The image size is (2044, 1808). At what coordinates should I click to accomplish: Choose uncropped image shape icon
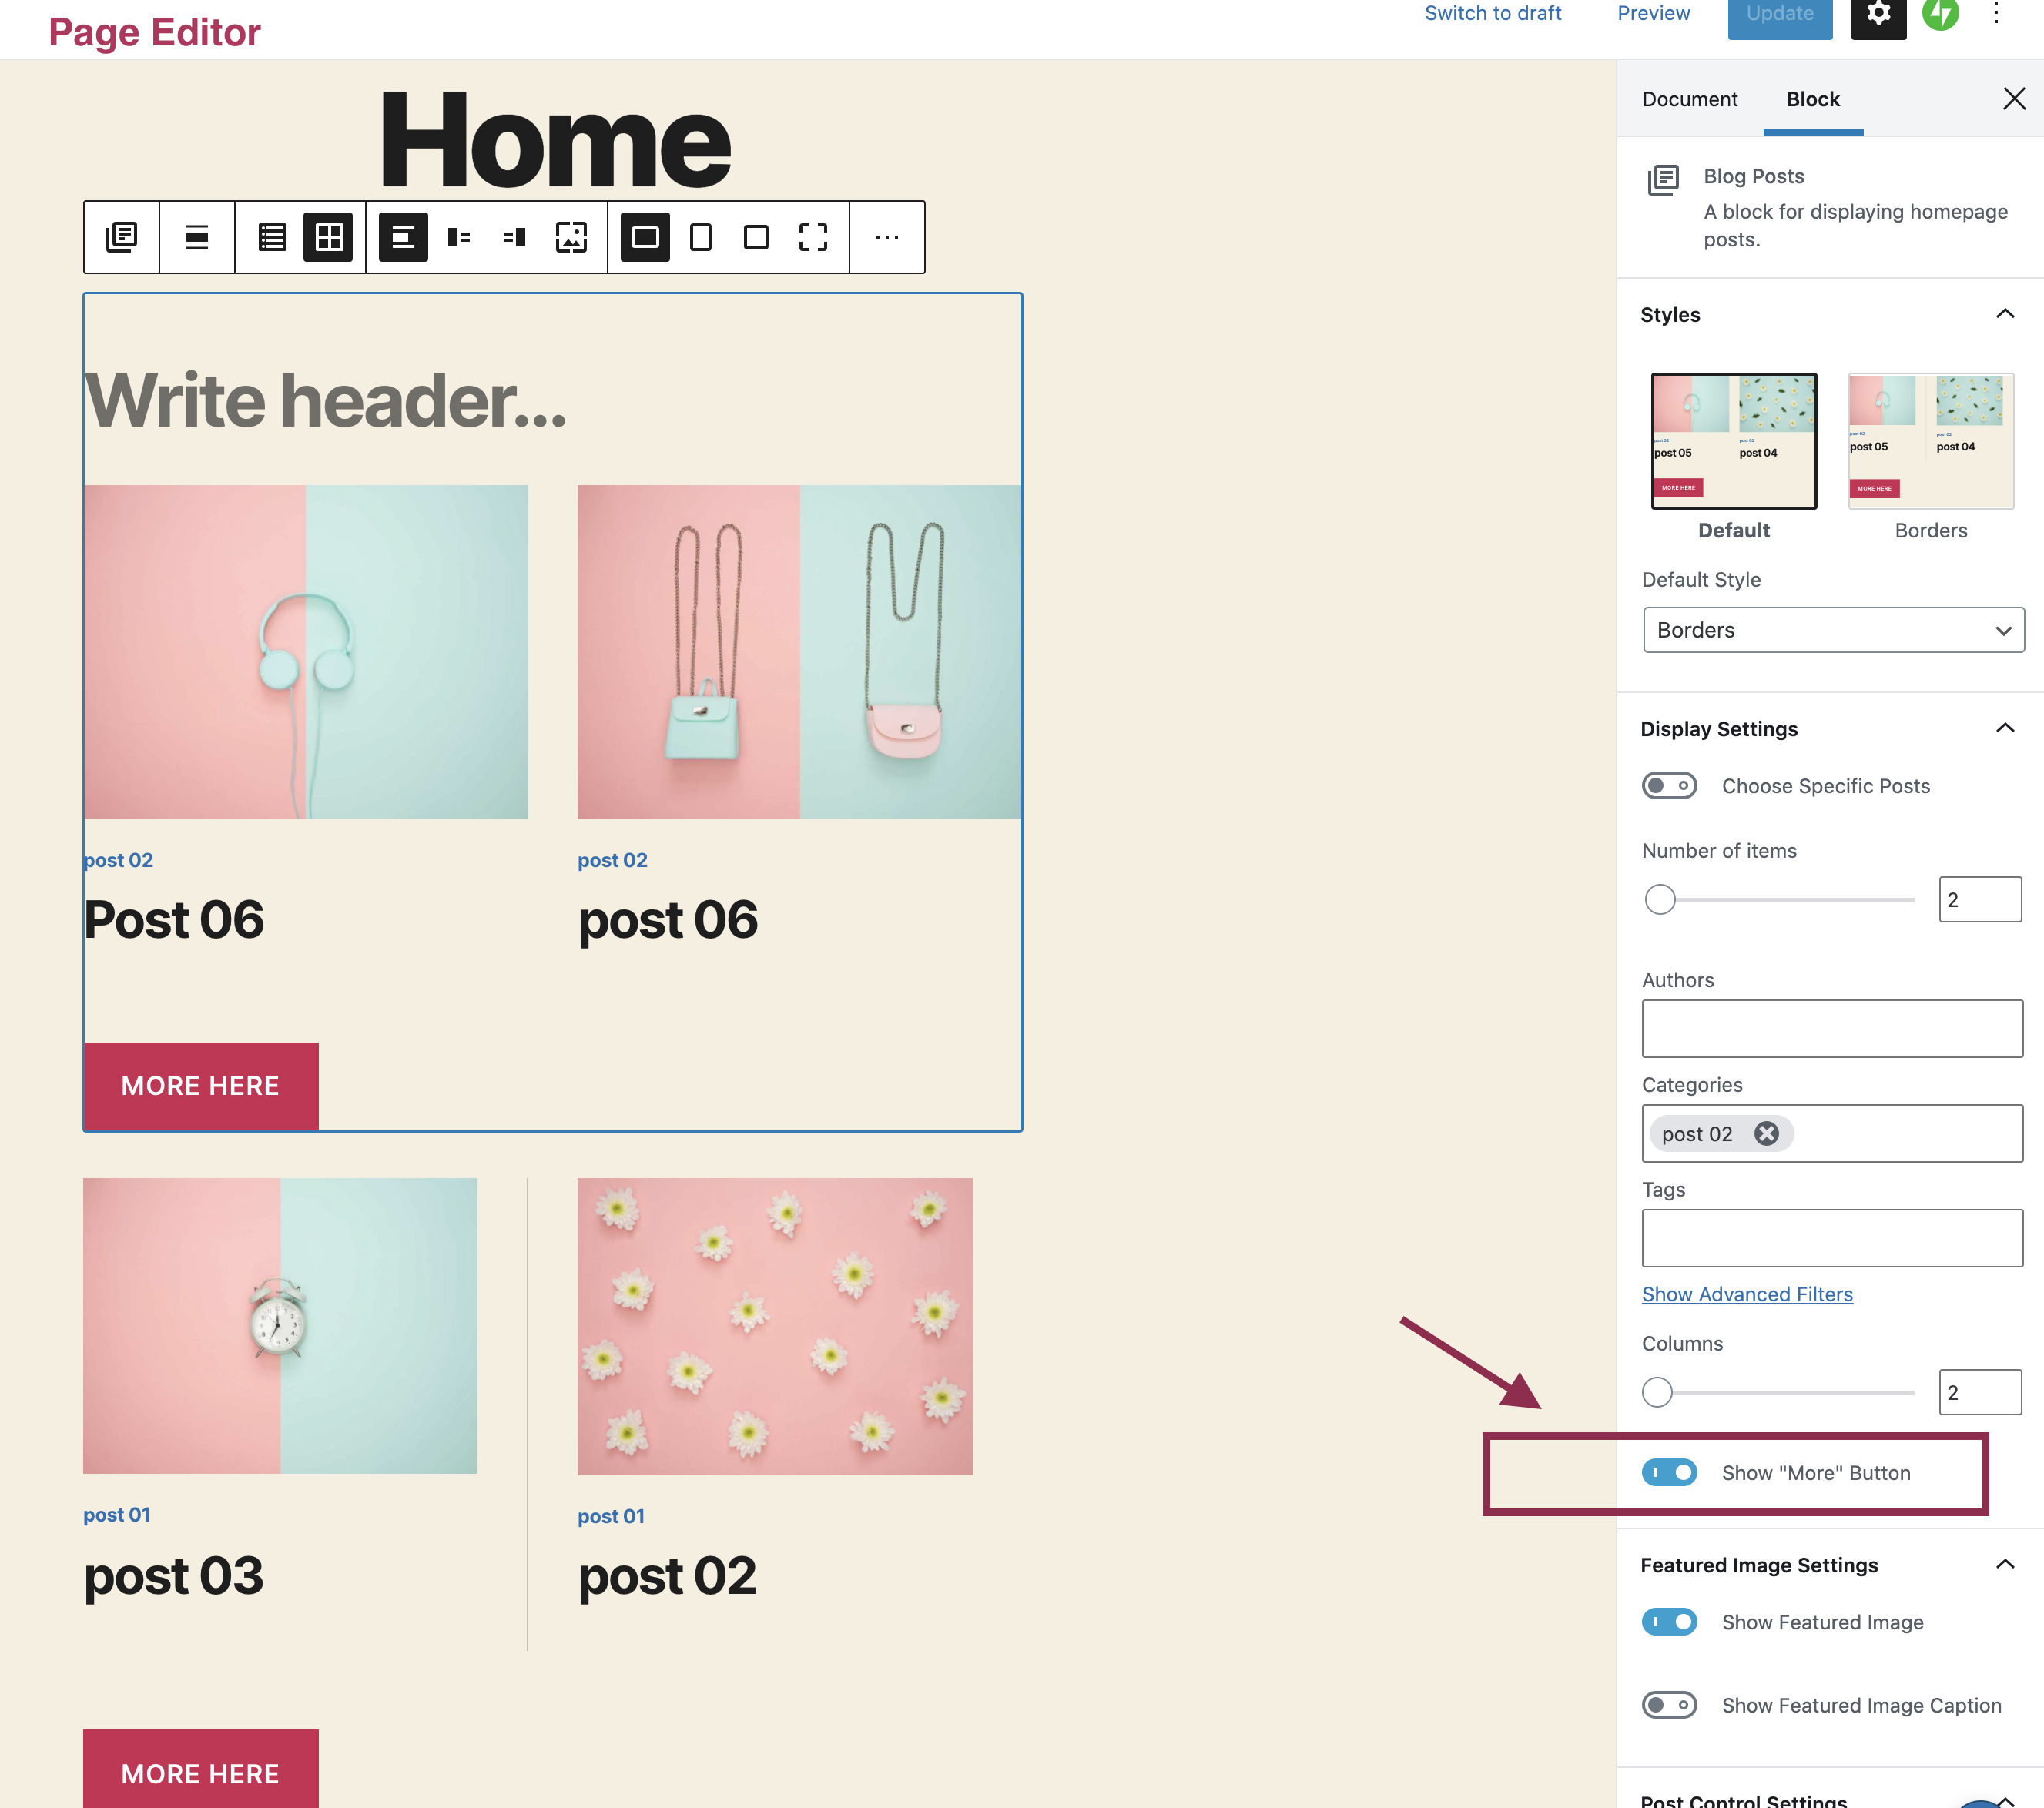coord(813,237)
